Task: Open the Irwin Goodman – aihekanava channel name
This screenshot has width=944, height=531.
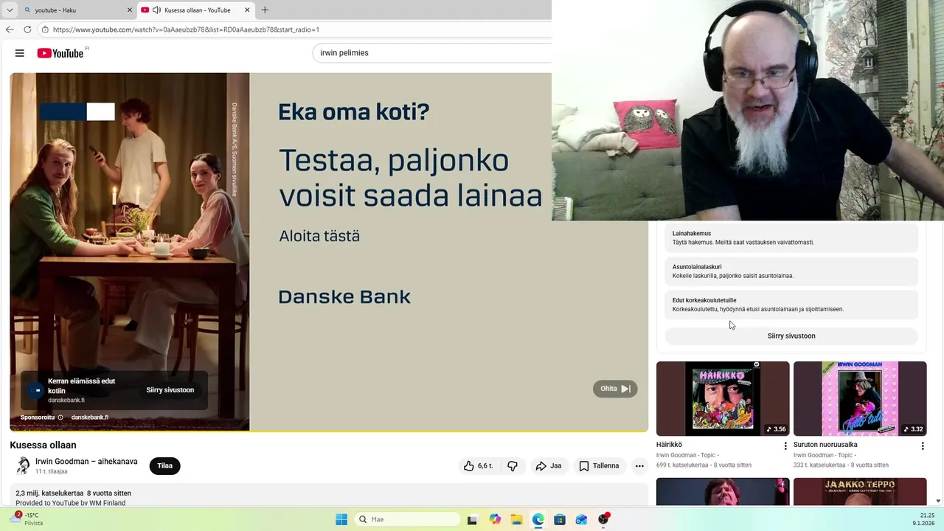Action: coord(86,462)
